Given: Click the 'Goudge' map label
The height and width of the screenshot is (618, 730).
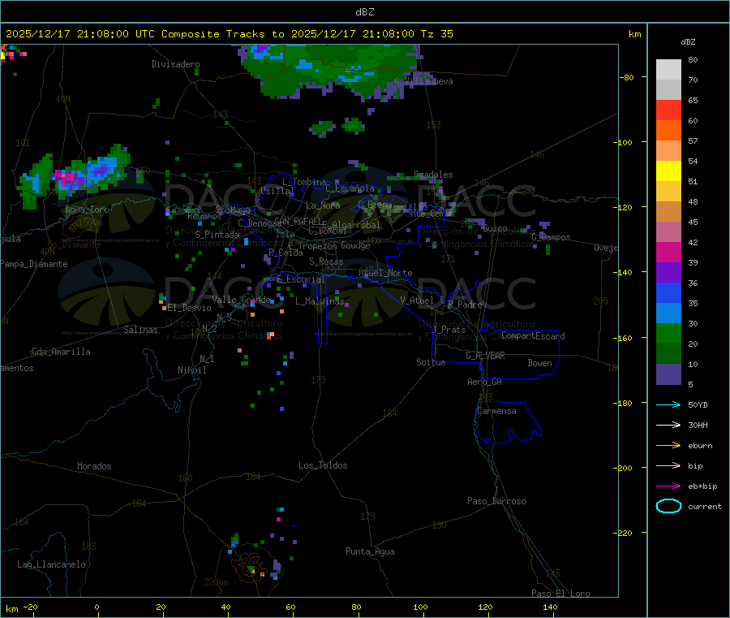Looking at the screenshot, I should pyautogui.click(x=355, y=245).
